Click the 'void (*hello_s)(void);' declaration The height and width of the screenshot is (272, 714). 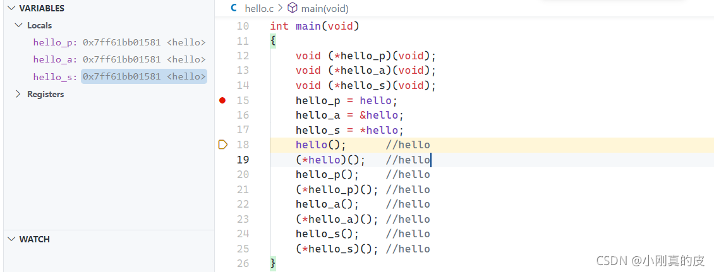coord(366,85)
